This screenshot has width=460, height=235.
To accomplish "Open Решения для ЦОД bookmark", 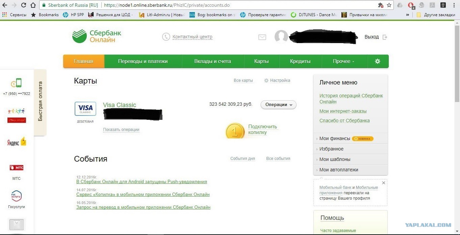I will 111,15.
